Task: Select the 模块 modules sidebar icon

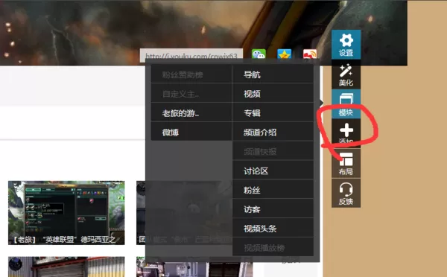Action: click(346, 104)
